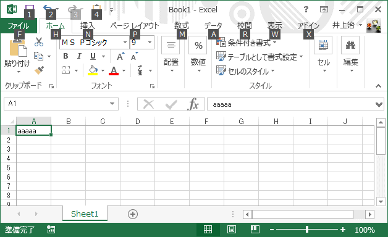Select column D header
The width and height of the screenshot is (388, 237).
(137, 122)
